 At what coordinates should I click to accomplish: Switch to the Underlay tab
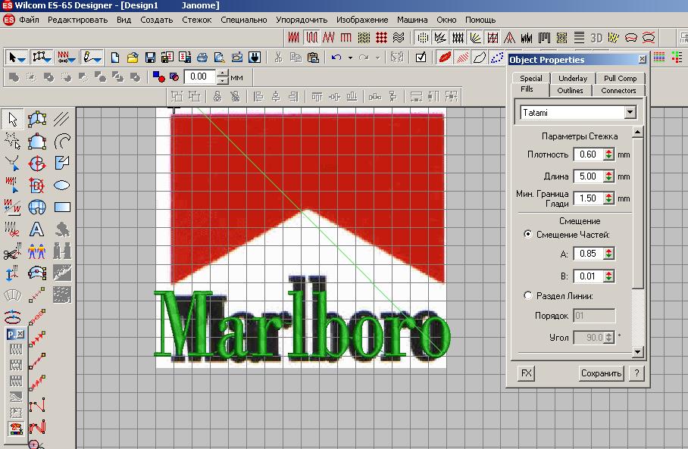[x=572, y=78]
